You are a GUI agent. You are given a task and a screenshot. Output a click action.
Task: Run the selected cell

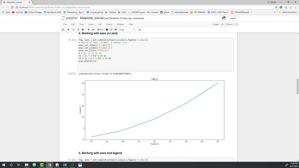click(100, 30)
